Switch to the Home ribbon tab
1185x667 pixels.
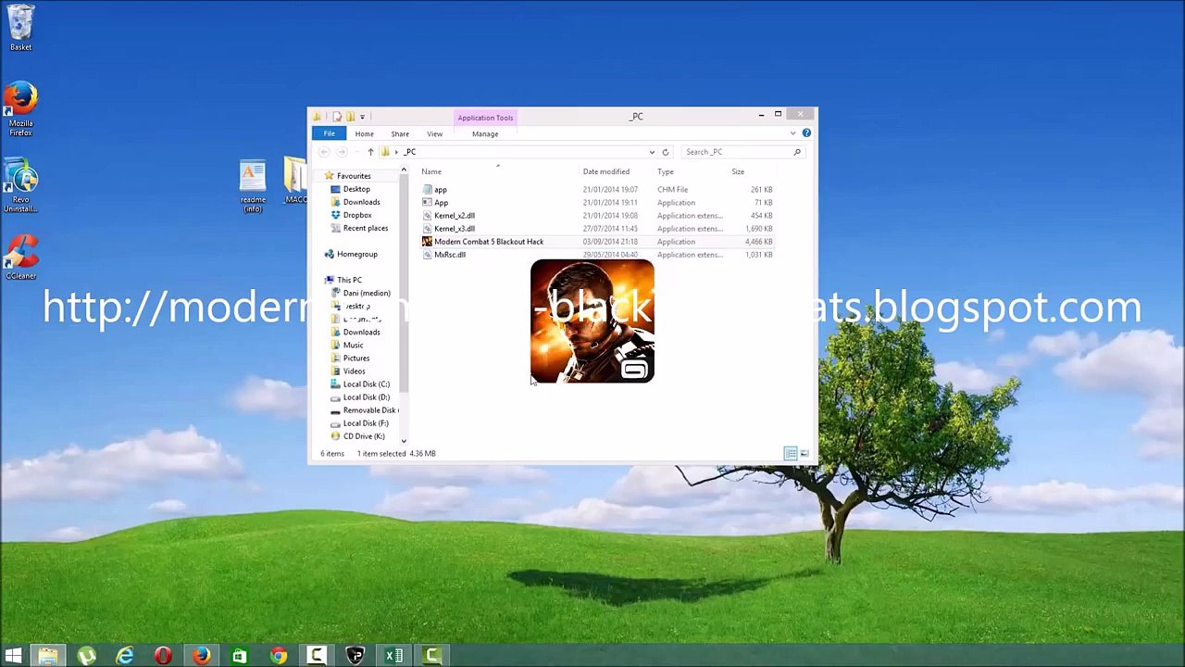click(364, 133)
